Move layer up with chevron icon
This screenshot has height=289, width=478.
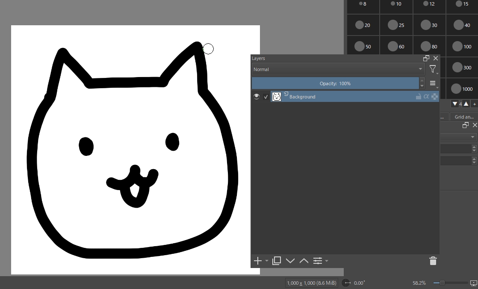304,261
